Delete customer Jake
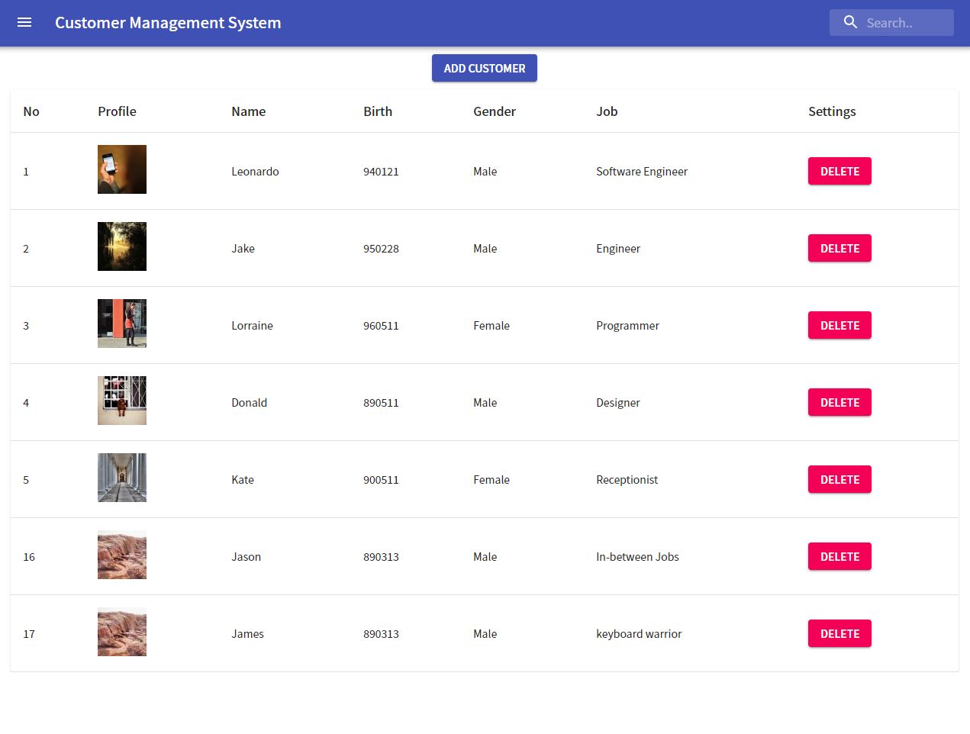The width and height of the screenshot is (970, 734). [x=839, y=248]
